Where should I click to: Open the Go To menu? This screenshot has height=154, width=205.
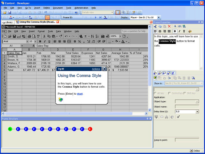28,8
